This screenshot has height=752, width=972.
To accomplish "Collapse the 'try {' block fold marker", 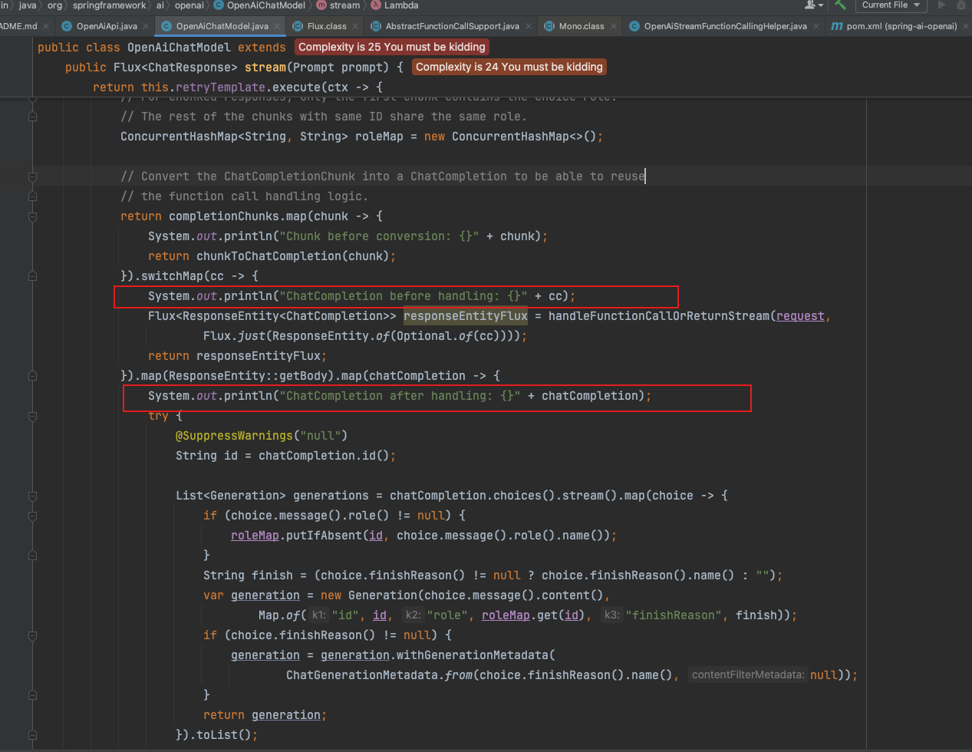I will point(32,416).
